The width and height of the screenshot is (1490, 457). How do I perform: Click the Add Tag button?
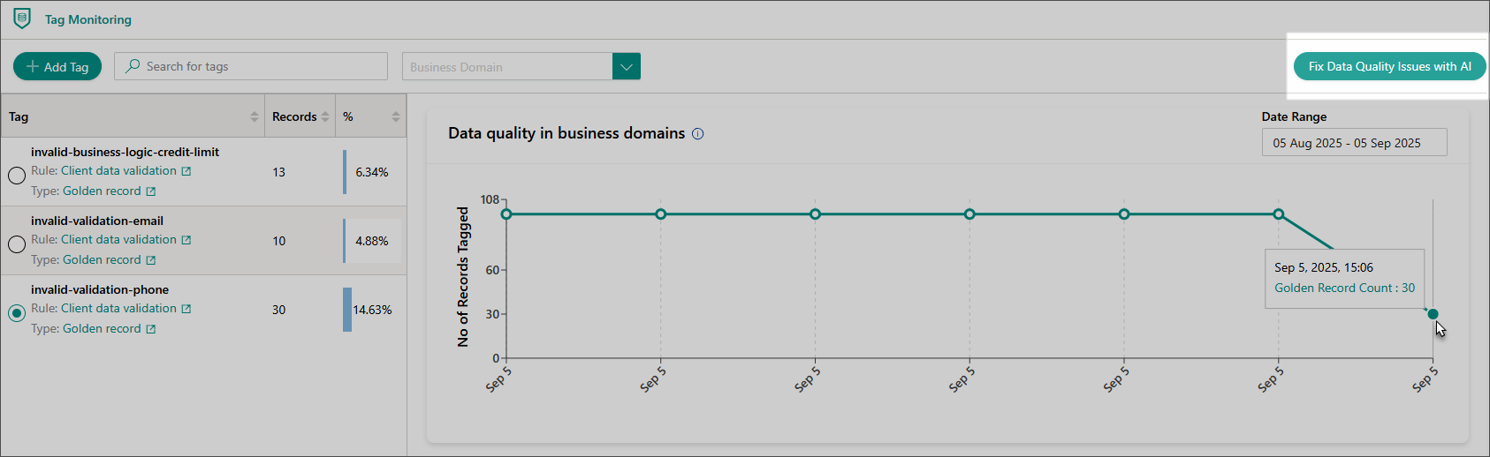[x=57, y=66]
